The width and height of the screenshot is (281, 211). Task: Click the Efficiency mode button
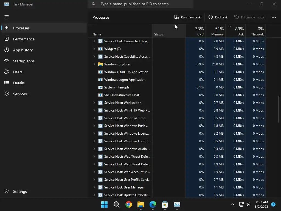click(x=249, y=17)
